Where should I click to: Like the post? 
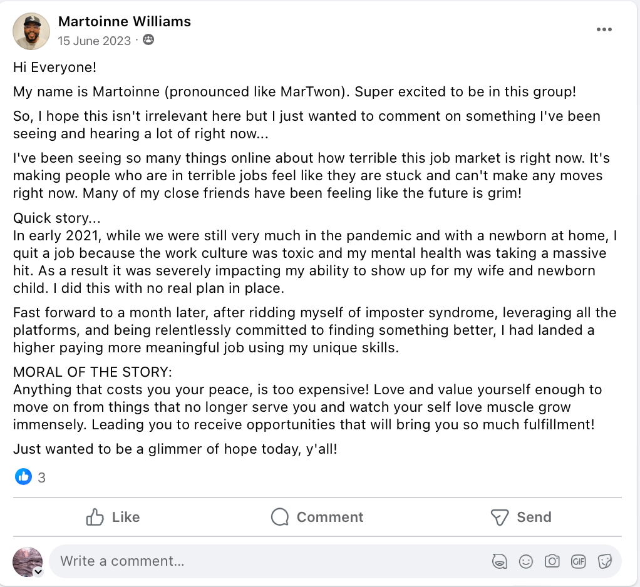tap(113, 517)
